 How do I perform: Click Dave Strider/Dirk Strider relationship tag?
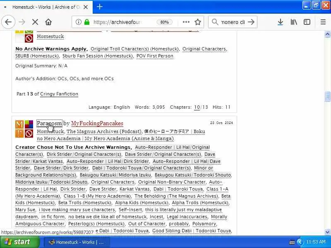click(61, 168)
